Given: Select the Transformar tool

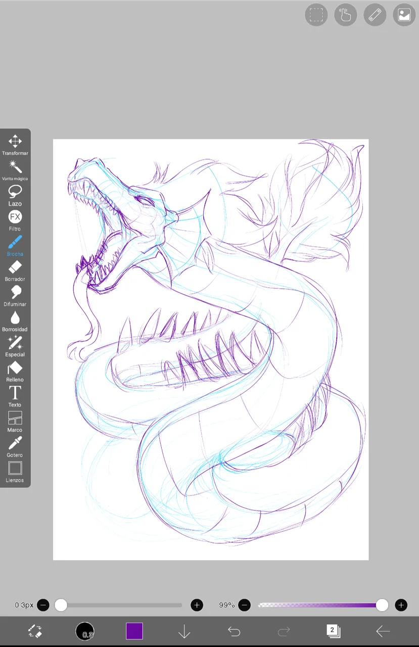Looking at the screenshot, I should [15, 145].
